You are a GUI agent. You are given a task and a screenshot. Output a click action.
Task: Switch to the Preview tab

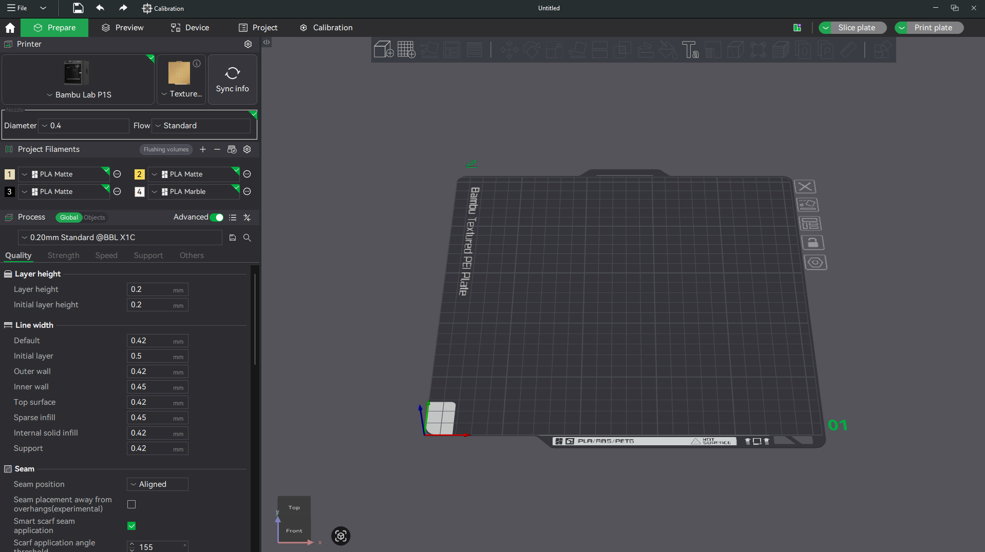[x=123, y=28]
